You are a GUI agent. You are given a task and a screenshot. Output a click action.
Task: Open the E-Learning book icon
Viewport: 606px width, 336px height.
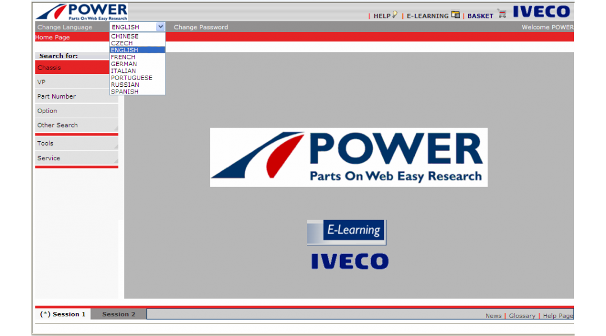[456, 15]
